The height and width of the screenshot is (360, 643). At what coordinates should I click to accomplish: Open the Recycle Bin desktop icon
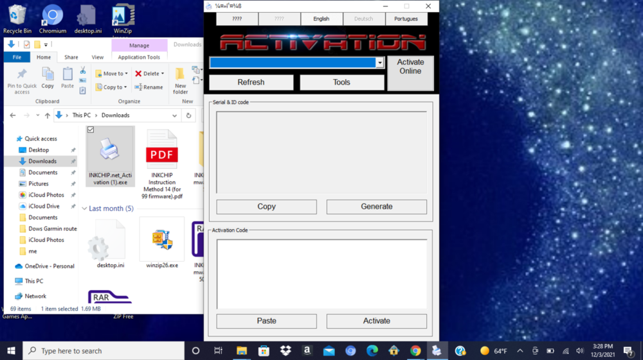(x=17, y=16)
